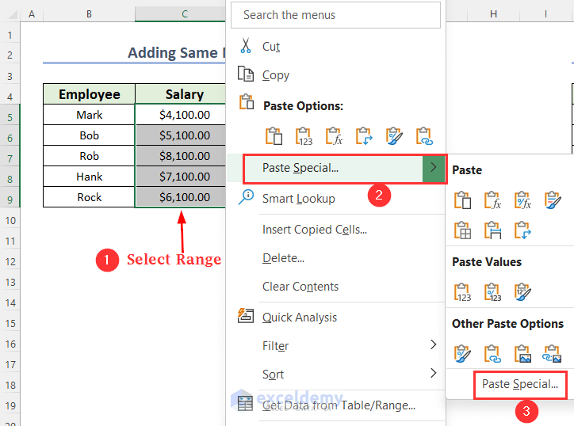Viewport: 574px width, 426px height.
Task: Choose Linked Picture icon under Other Paste Options
Action: tap(553, 353)
